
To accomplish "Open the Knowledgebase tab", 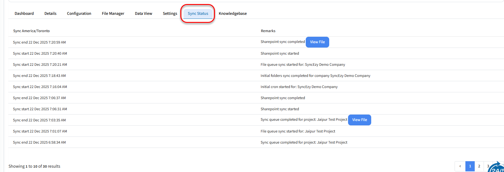I will click(x=233, y=14).
